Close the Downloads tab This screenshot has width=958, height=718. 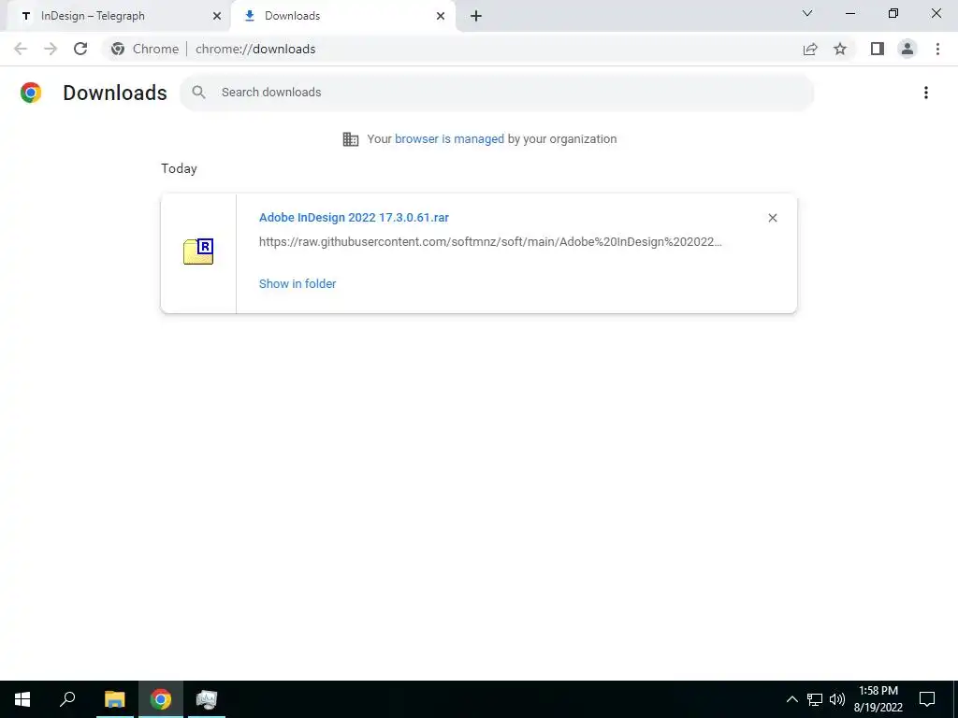441,16
